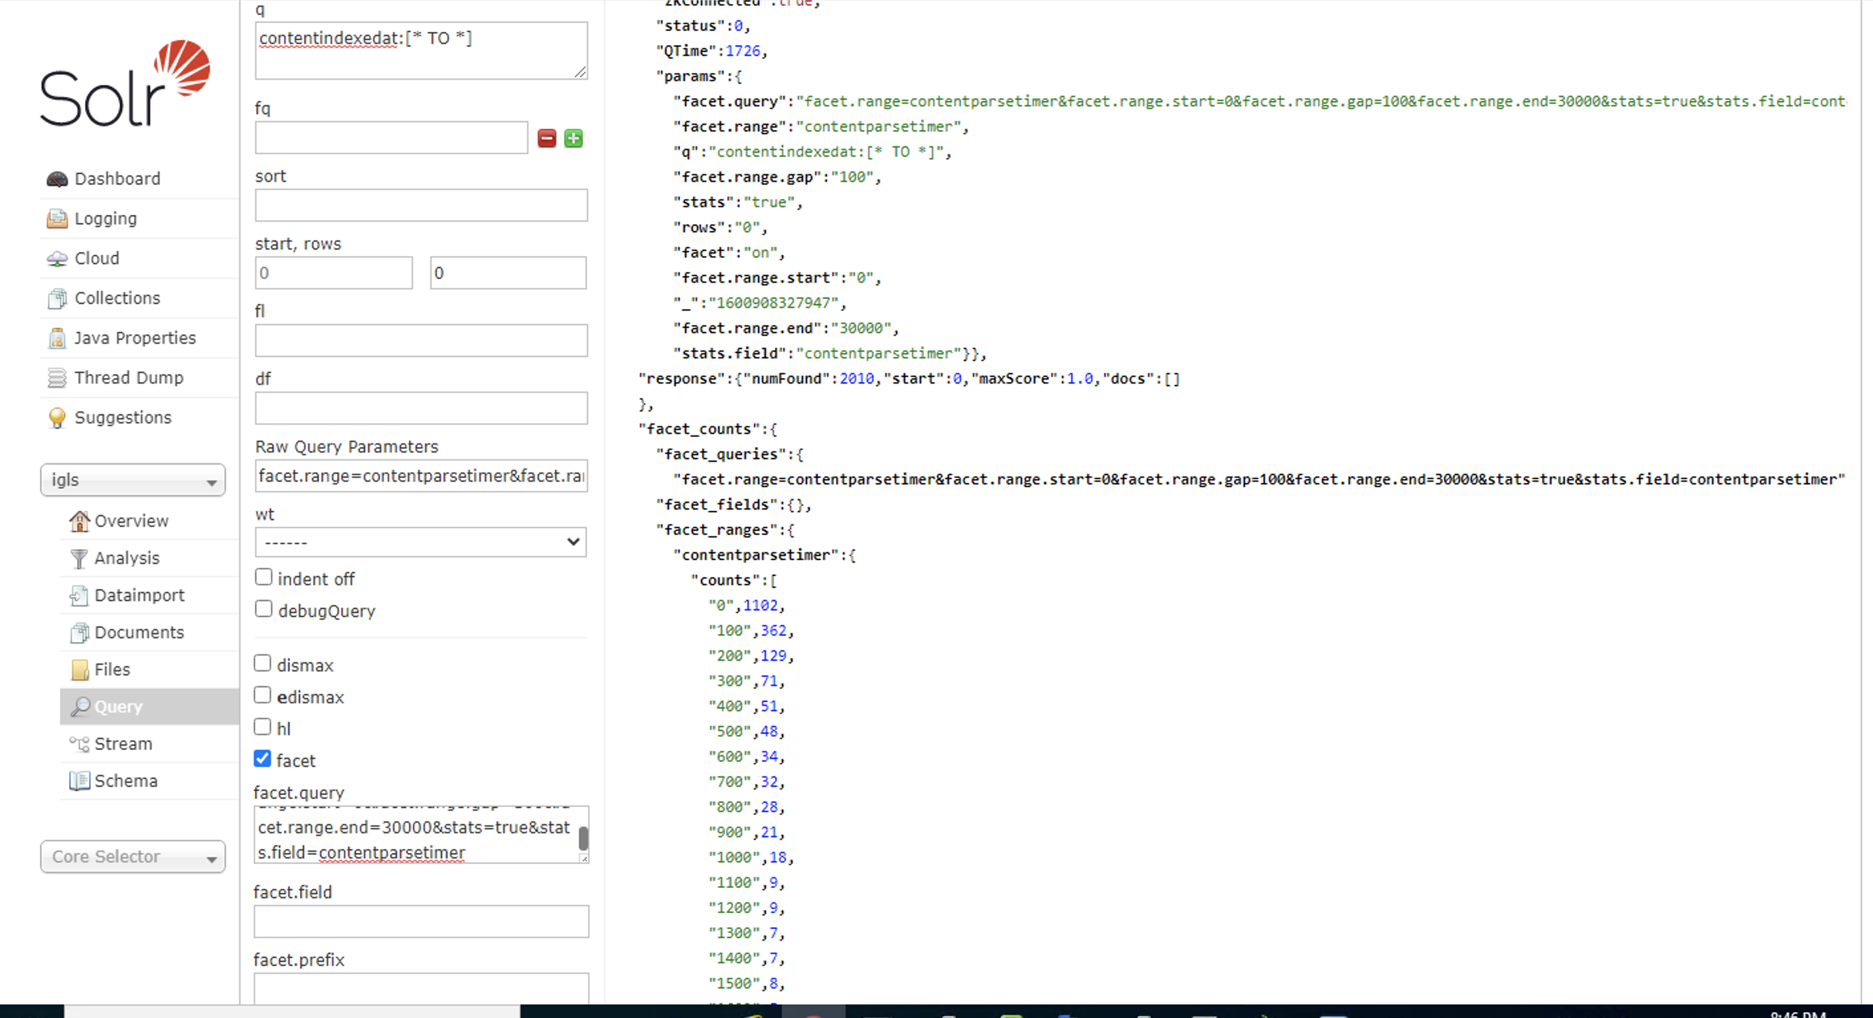Open the Cloud menu item

pos(97,259)
